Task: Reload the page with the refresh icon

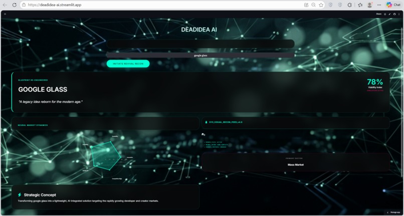Action: pyautogui.click(x=15, y=5)
